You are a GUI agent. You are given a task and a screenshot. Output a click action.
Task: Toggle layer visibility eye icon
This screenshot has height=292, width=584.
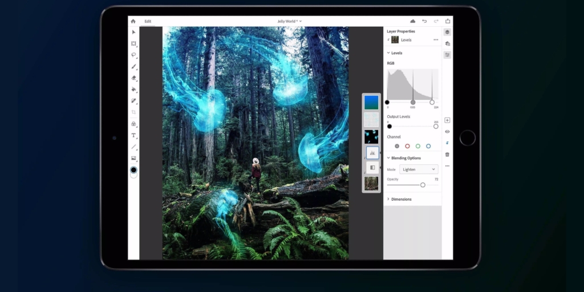click(x=447, y=132)
